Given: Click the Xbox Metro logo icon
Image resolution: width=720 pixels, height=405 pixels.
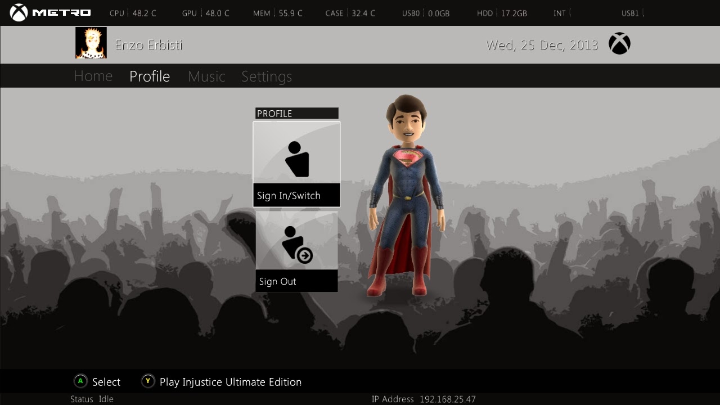Looking at the screenshot, I should (19, 12).
